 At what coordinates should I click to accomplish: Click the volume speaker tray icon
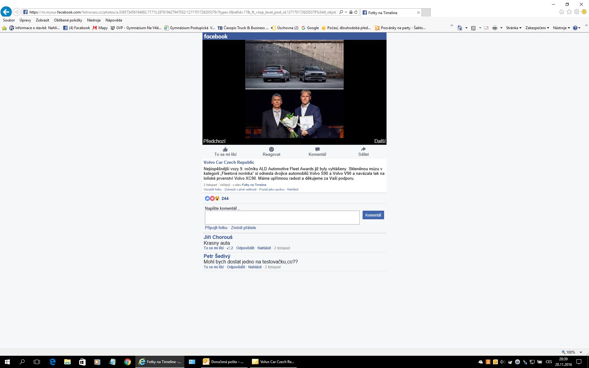[x=502, y=362]
